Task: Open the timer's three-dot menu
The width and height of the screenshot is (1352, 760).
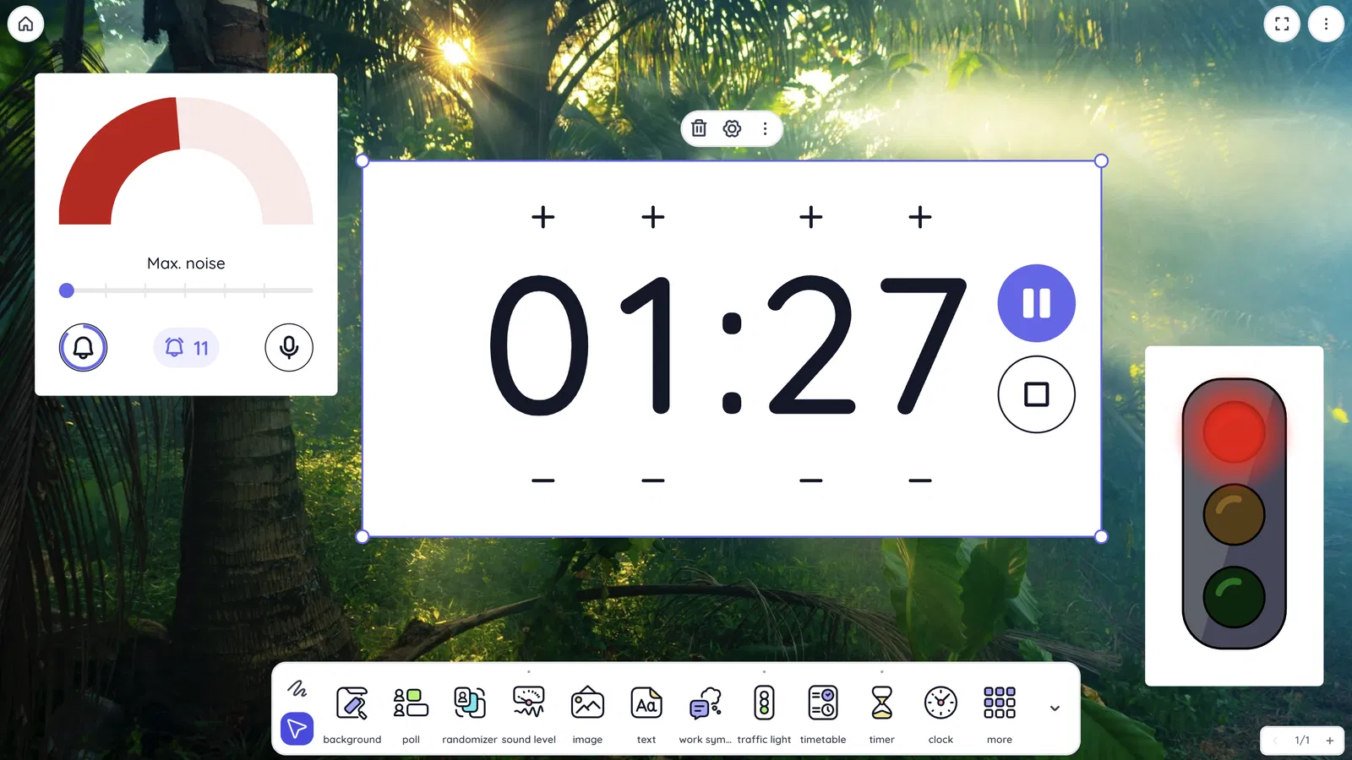Action: [765, 128]
